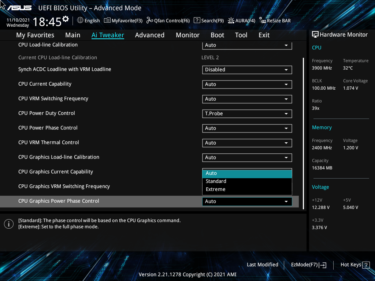Open CPU Graphics Power Phase Control dropdown

(247, 202)
